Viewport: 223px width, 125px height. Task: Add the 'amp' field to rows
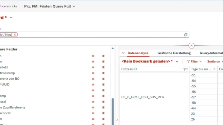point(93,96)
